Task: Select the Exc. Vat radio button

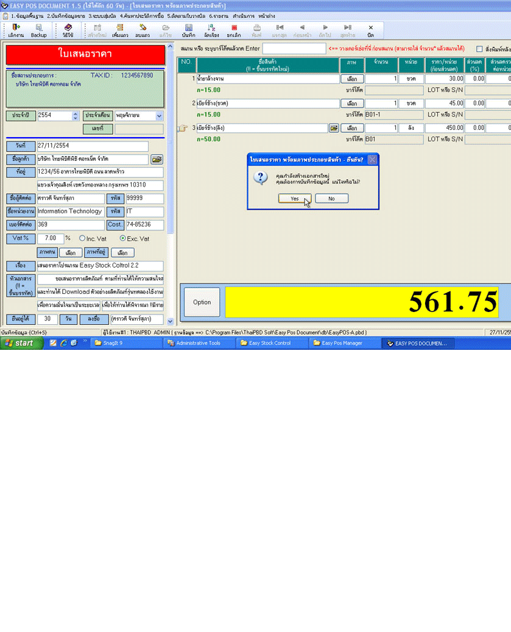Action: (123, 238)
